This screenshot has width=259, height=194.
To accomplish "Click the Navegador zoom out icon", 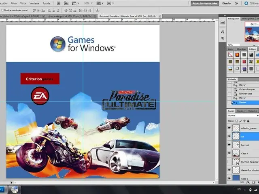I will coord(254,45).
